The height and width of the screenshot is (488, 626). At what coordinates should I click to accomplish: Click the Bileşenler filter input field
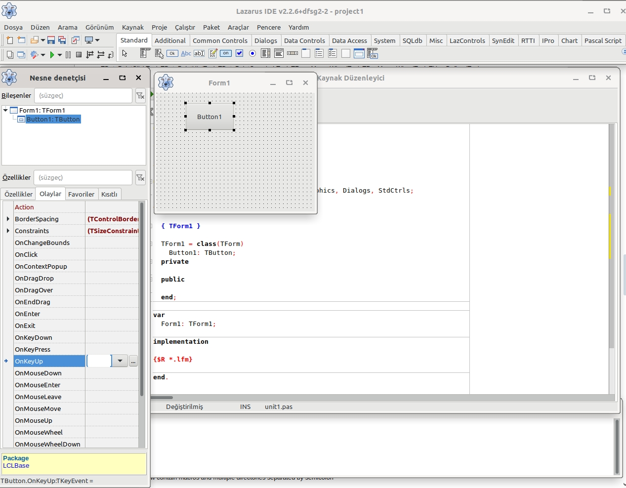click(83, 96)
